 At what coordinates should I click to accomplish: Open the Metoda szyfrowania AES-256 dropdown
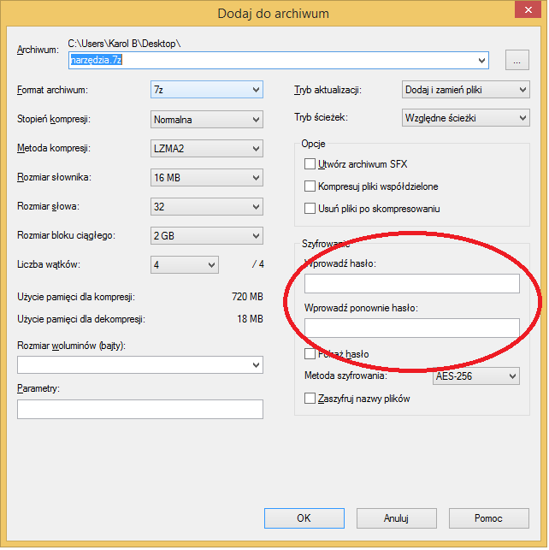[475, 376]
